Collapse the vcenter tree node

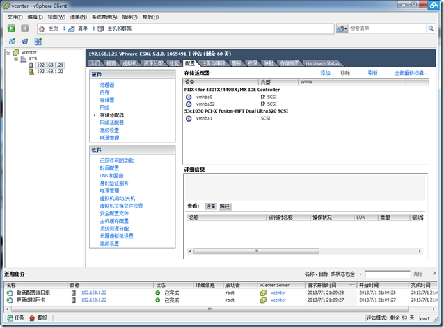(8, 53)
